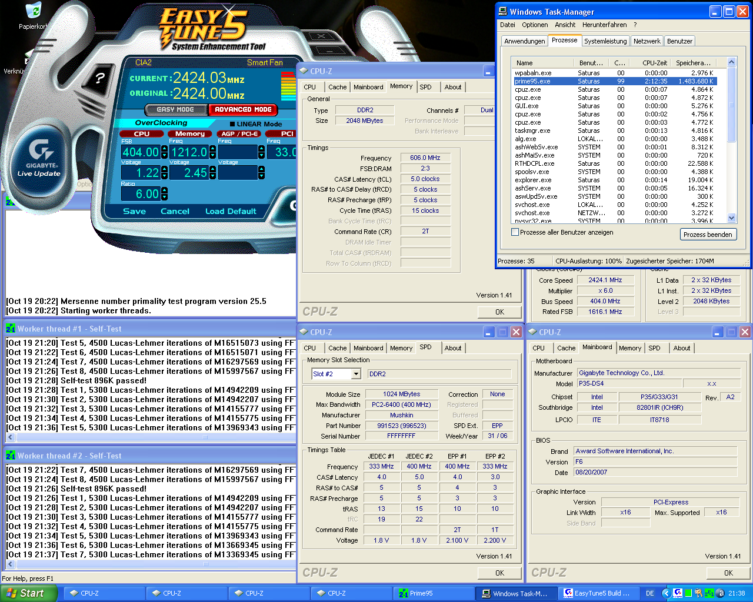Select the prime95.exe process row
Screen dimensions: 753x602
click(x=615, y=81)
